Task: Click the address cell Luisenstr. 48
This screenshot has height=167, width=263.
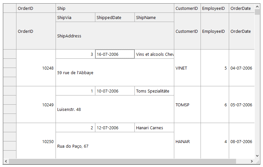Action: coord(115,109)
